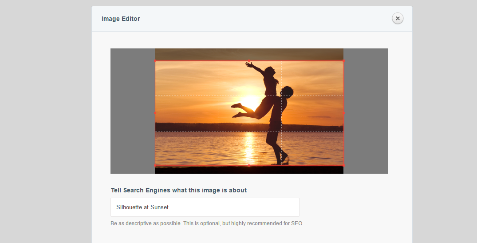The image size is (477, 243).
Task: Click the 'Image Editor' dialog title
Action: (121, 19)
